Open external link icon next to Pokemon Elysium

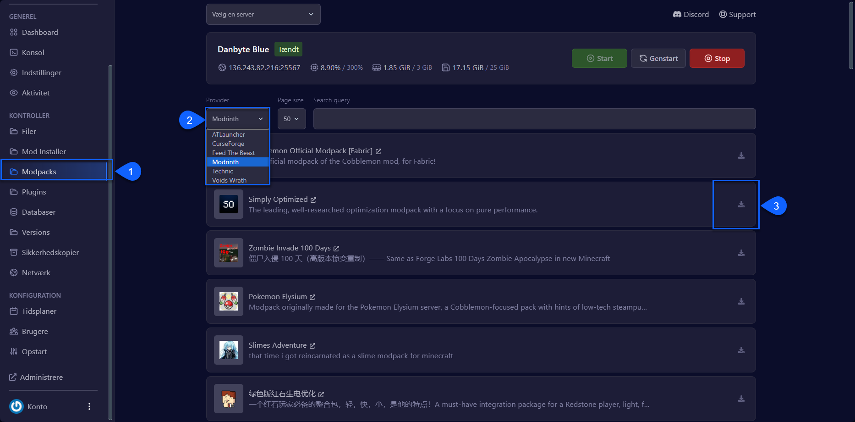312,297
